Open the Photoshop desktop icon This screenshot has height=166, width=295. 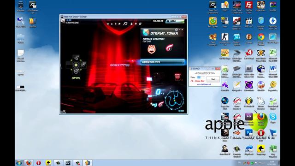pos(249,134)
